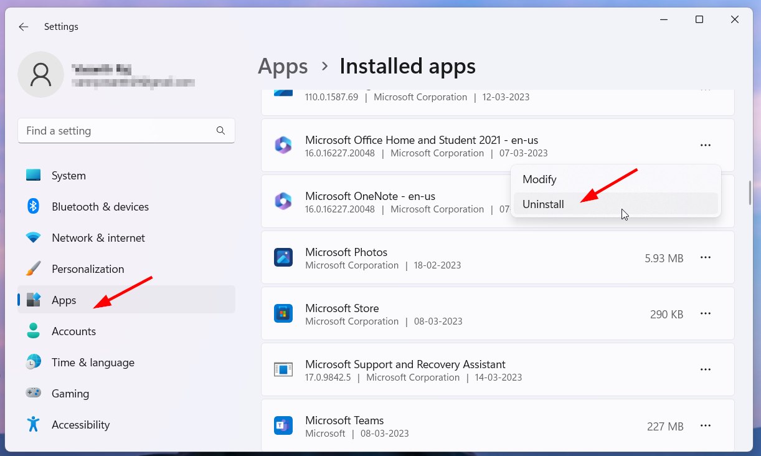Select the Personalization paintbrush icon
Image resolution: width=761 pixels, height=456 pixels.
(x=34, y=269)
